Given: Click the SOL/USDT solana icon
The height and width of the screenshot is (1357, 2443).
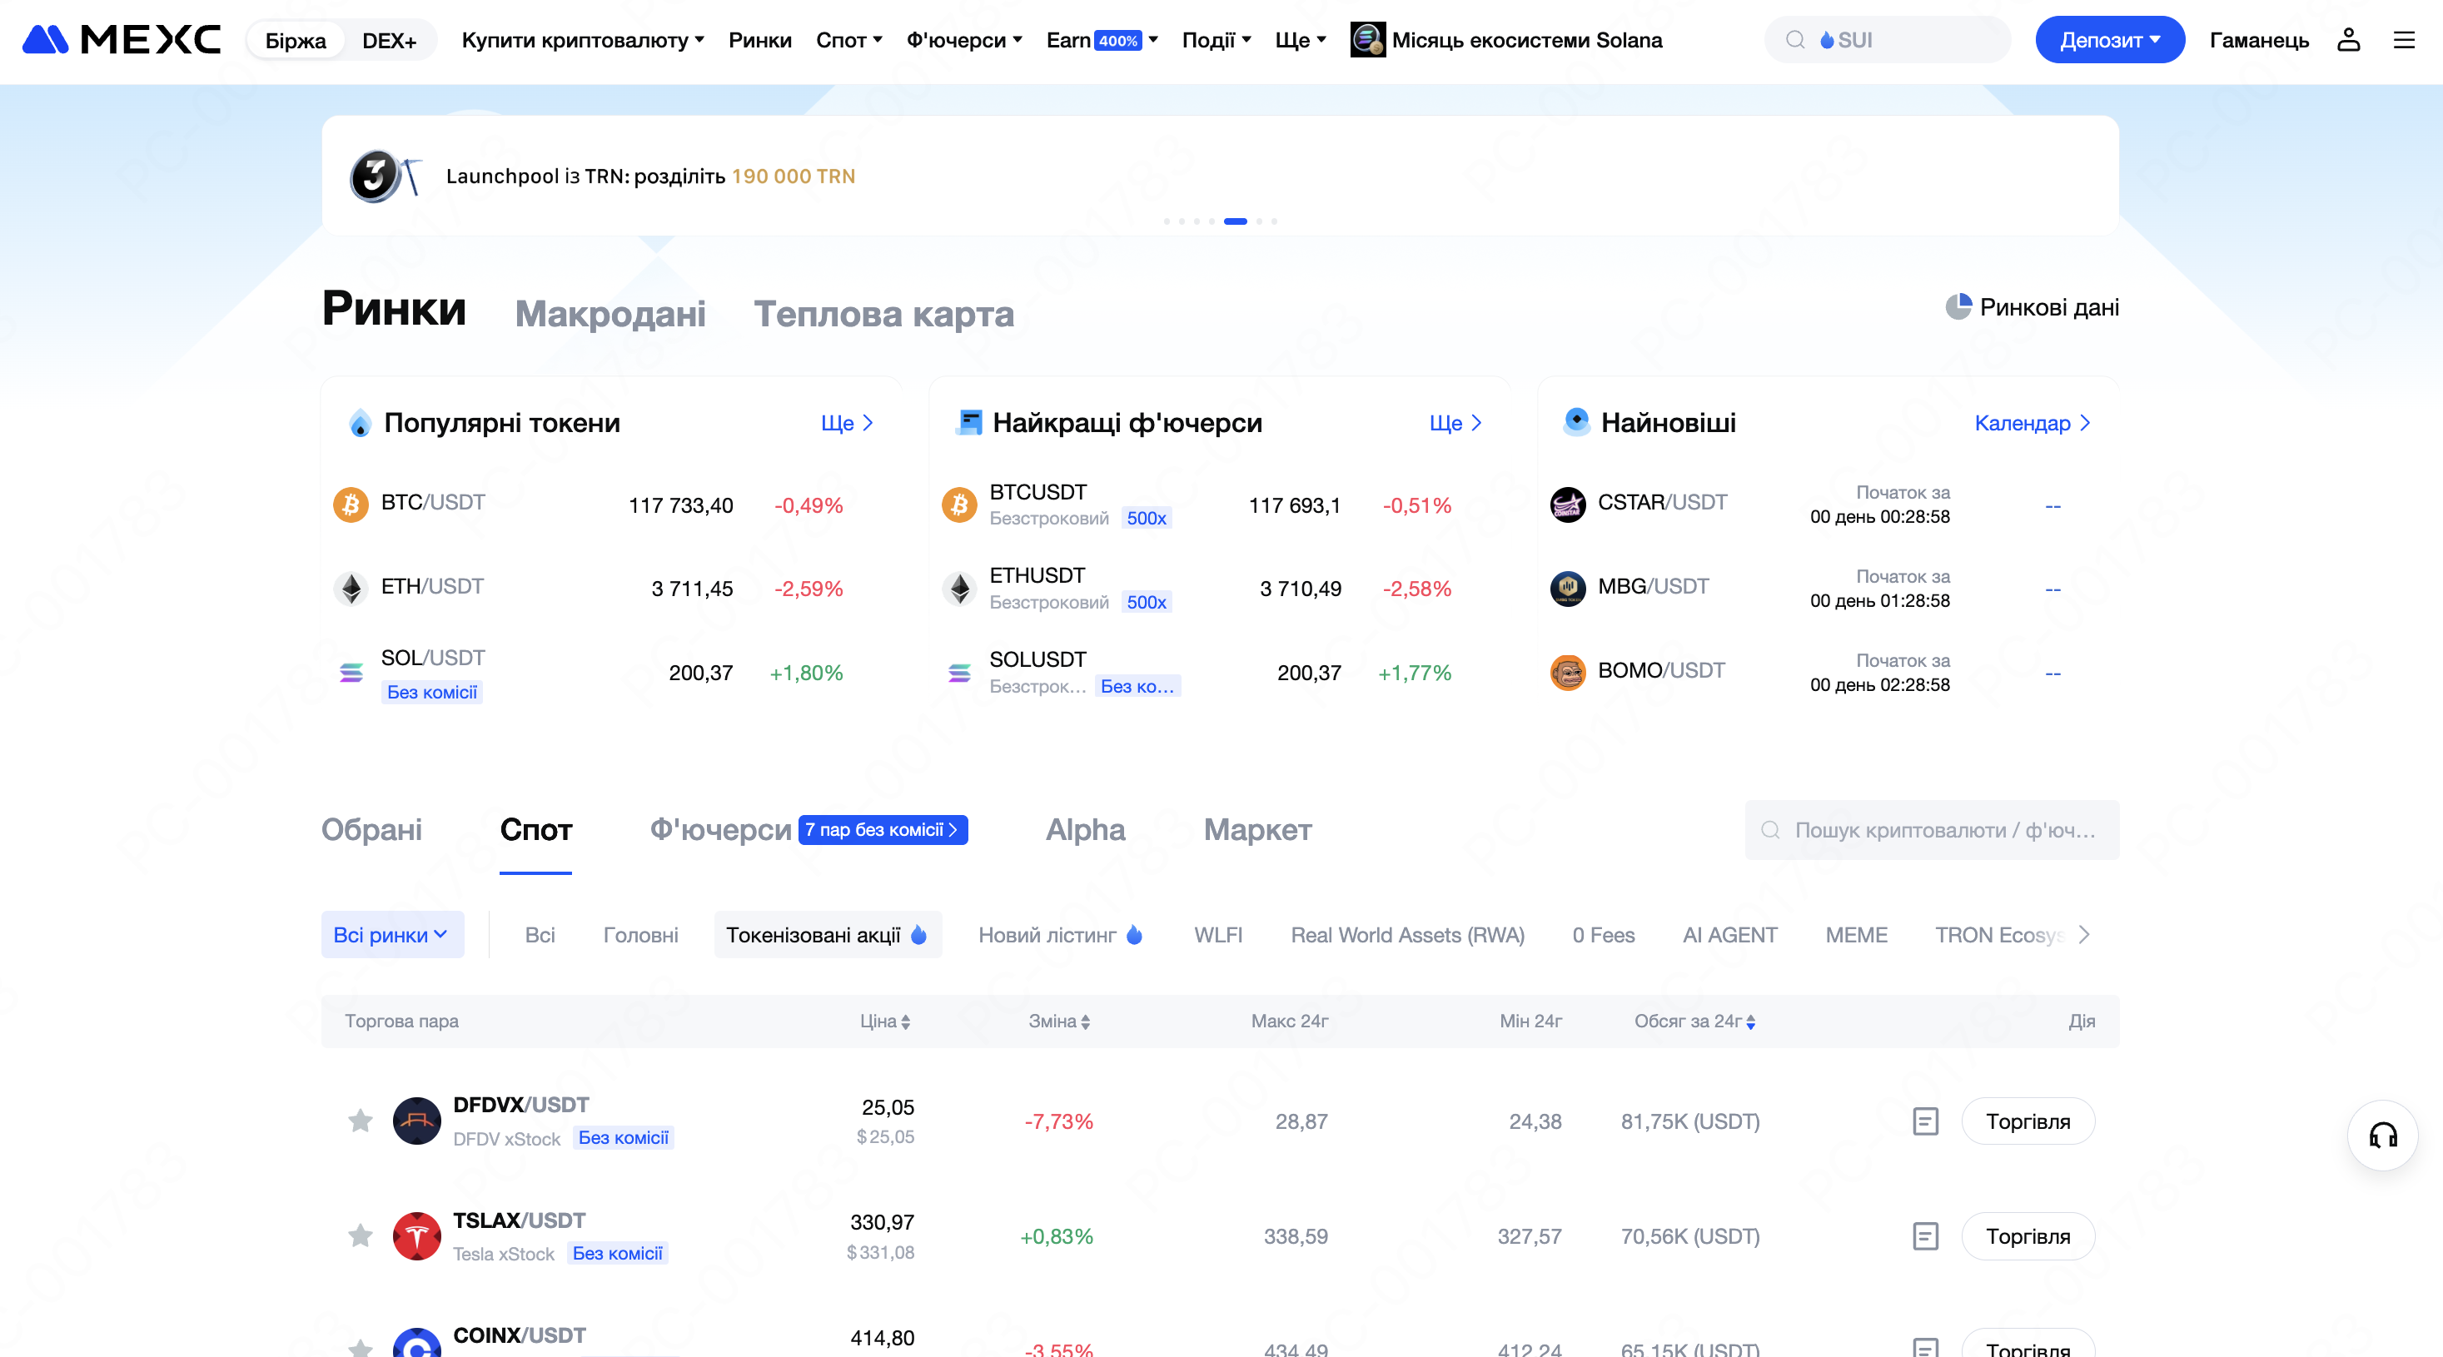Looking at the screenshot, I should point(351,673).
